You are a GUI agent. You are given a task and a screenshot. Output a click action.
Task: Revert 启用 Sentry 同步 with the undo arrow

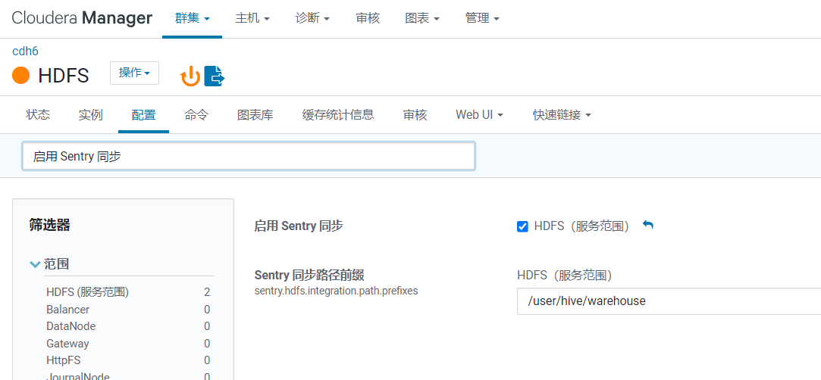647,226
